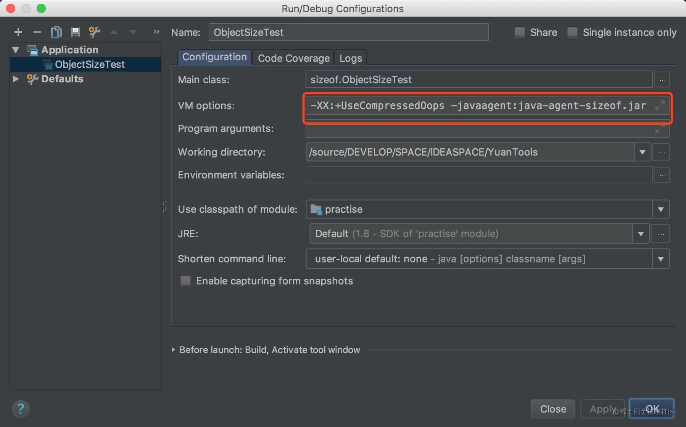686x427 pixels.
Task: Expand the Defaults tree node
Action: 16,79
